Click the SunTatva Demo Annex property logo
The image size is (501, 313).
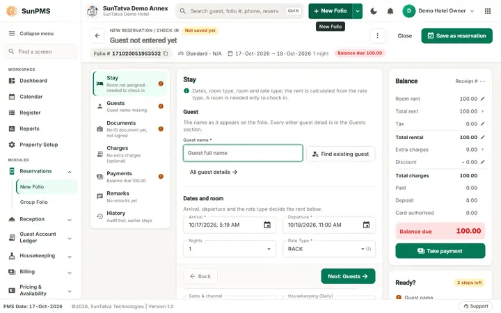93,11
